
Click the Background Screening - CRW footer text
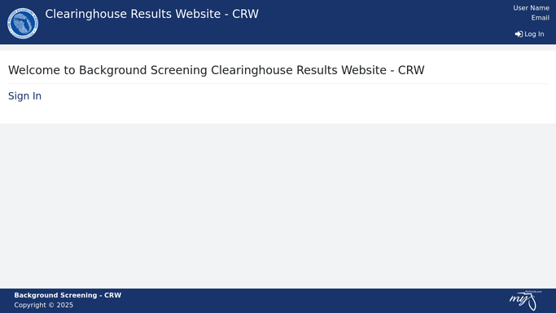(68, 295)
